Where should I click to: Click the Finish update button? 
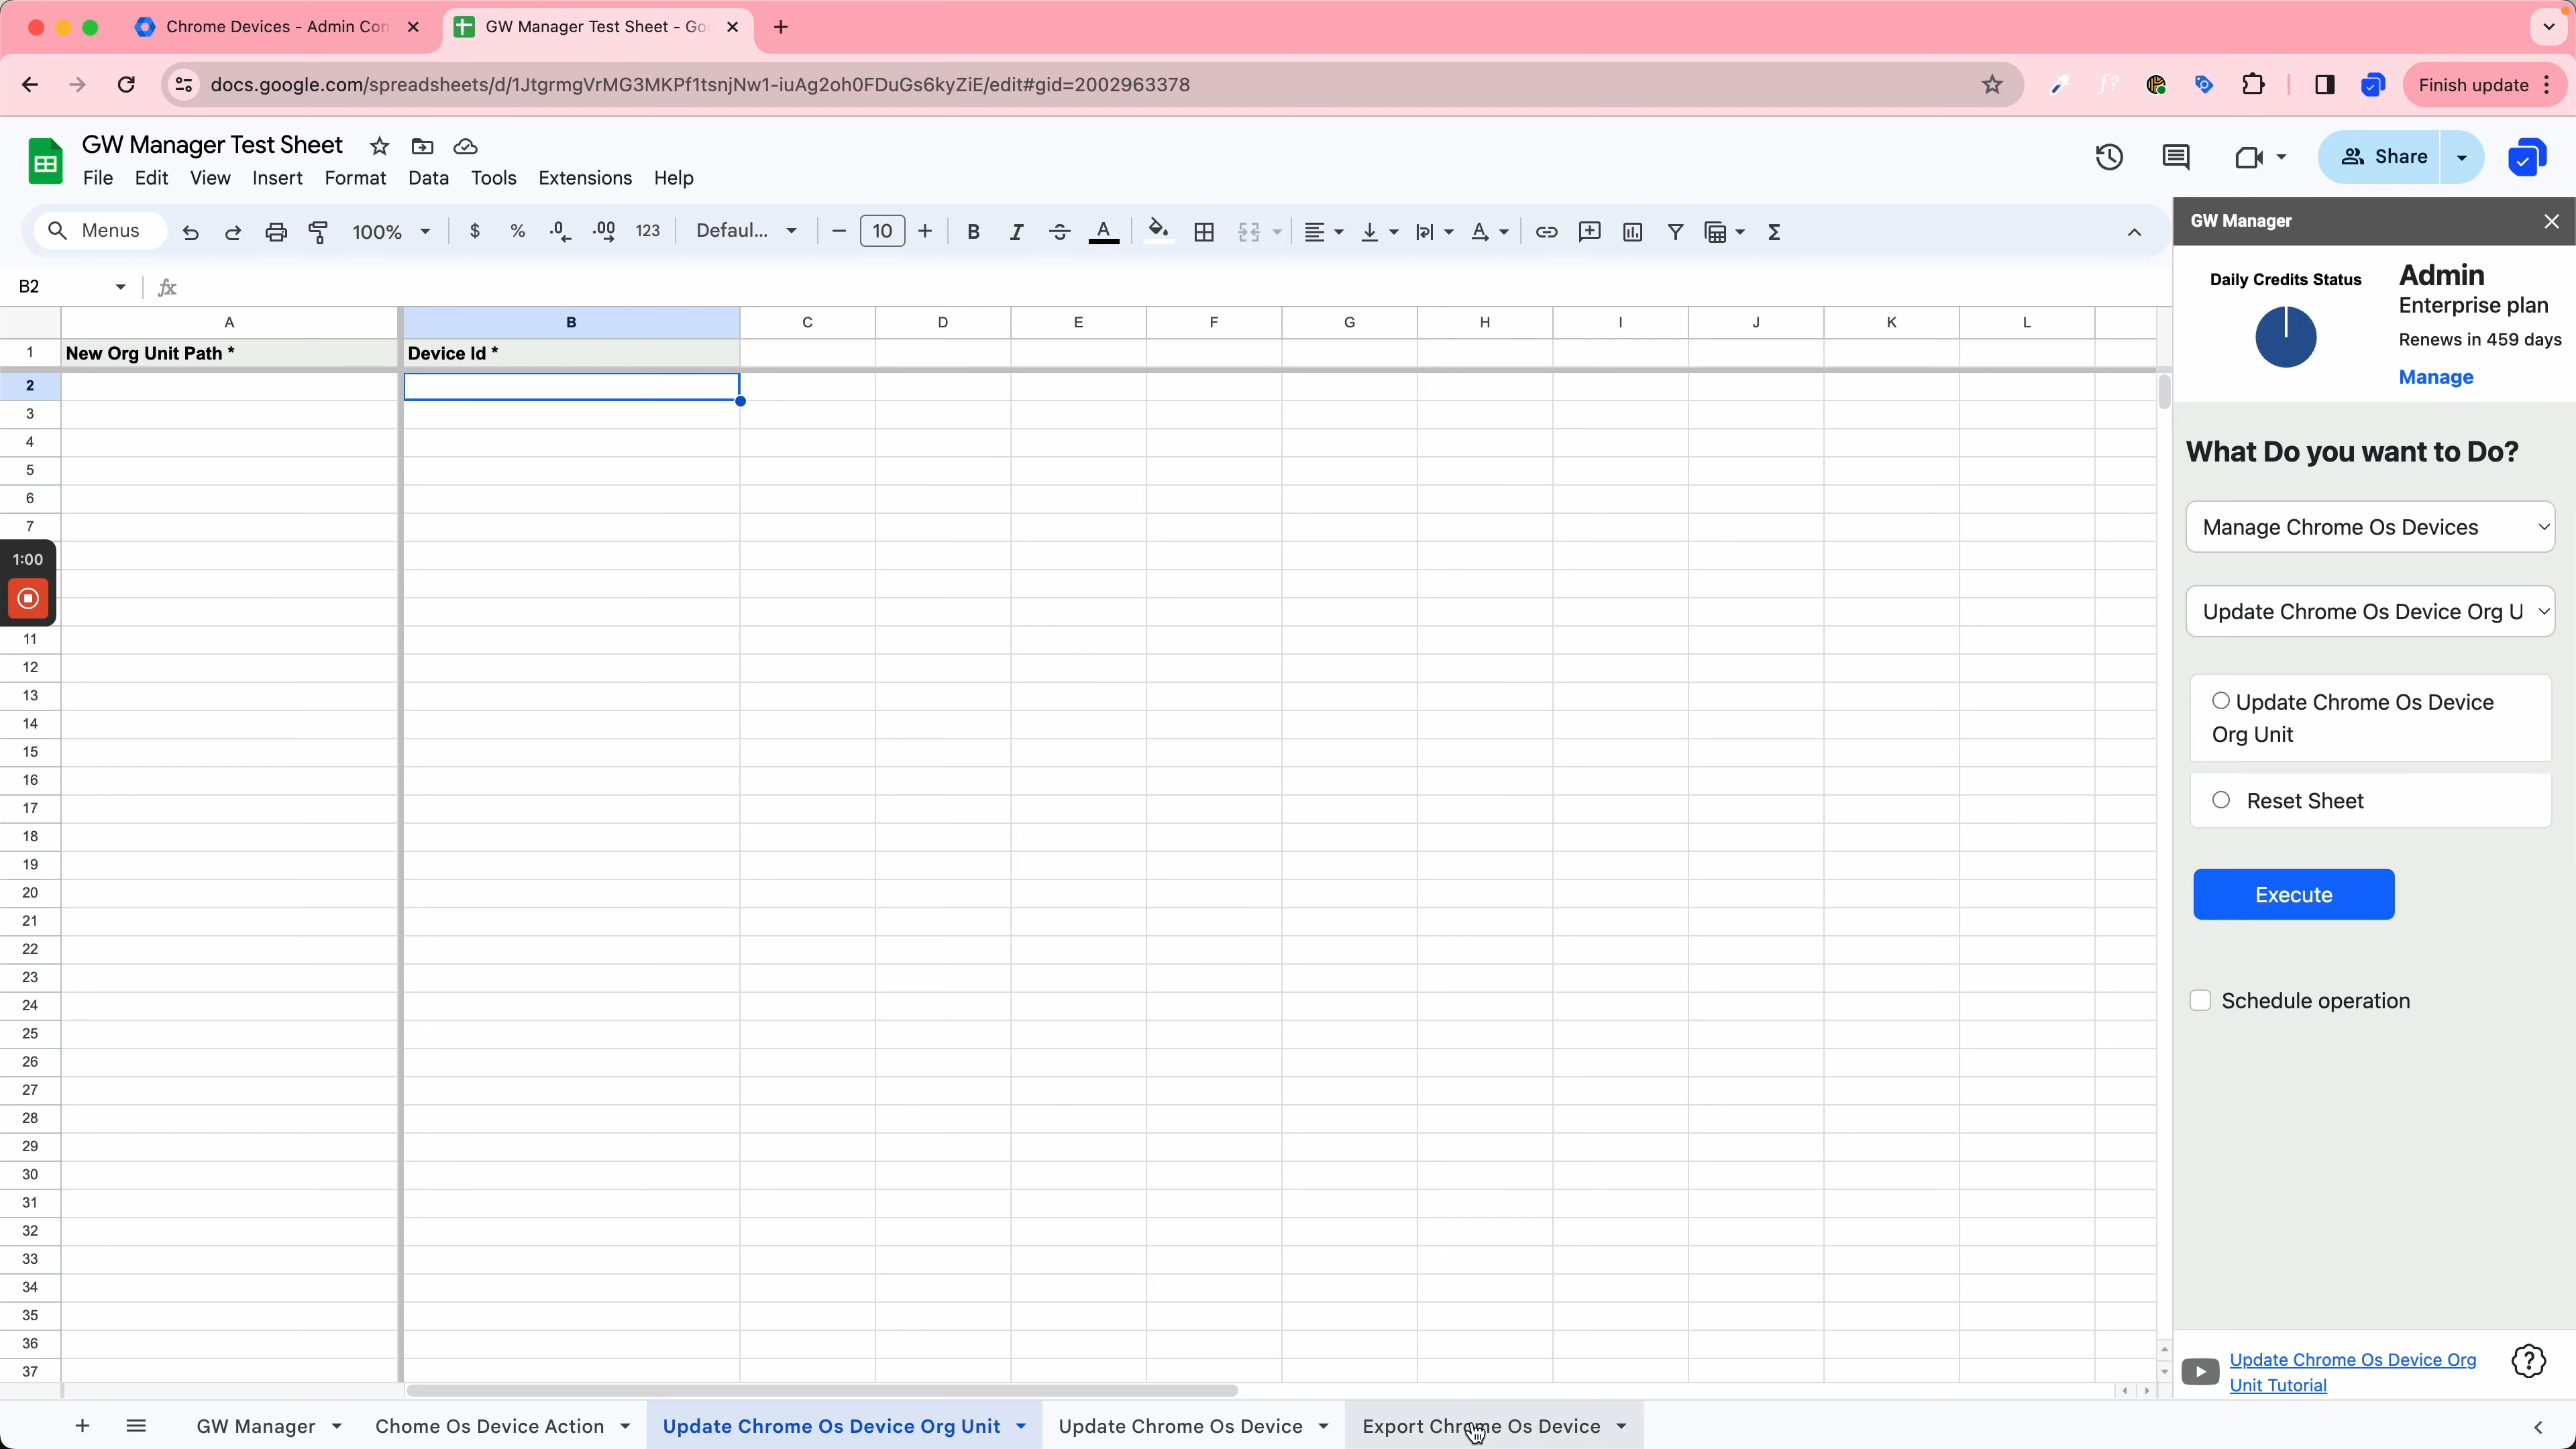point(2473,85)
